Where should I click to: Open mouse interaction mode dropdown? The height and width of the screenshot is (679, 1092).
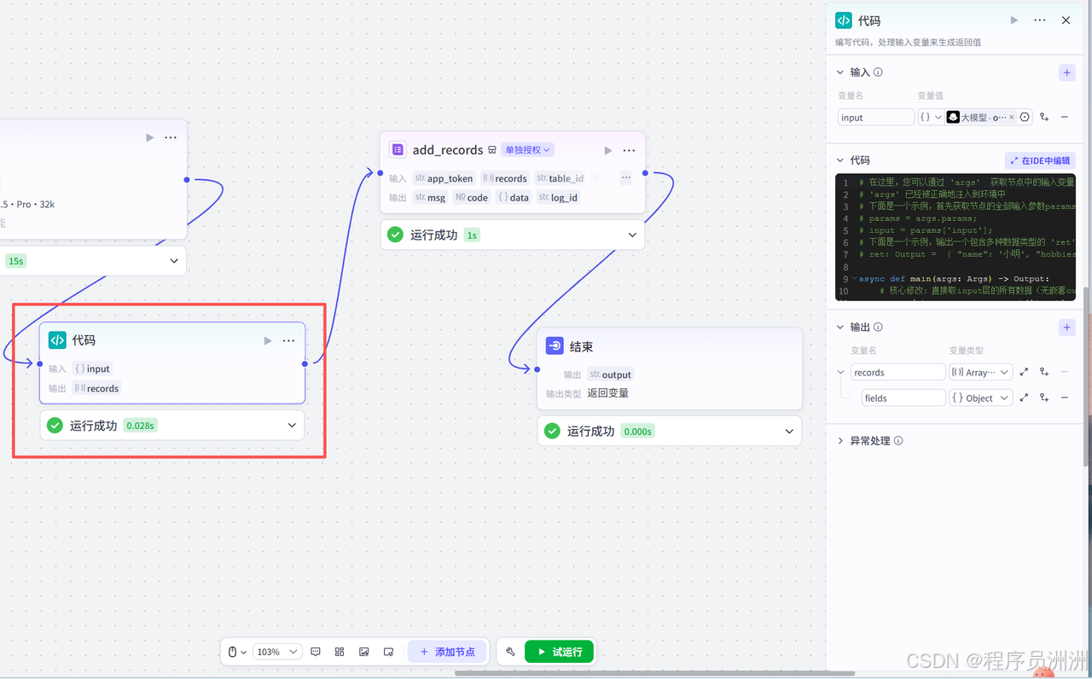pyautogui.click(x=237, y=652)
